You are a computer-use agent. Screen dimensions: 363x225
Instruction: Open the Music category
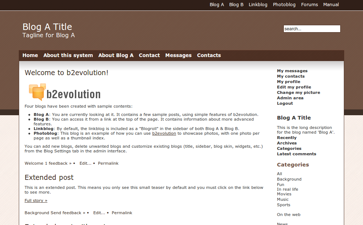point(283,199)
